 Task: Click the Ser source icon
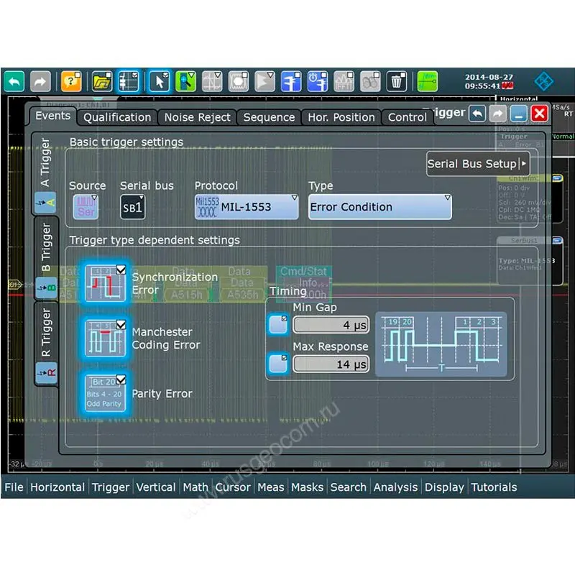tap(86, 207)
